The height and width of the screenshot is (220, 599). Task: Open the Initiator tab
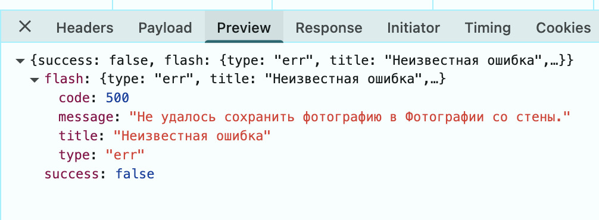click(x=413, y=27)
